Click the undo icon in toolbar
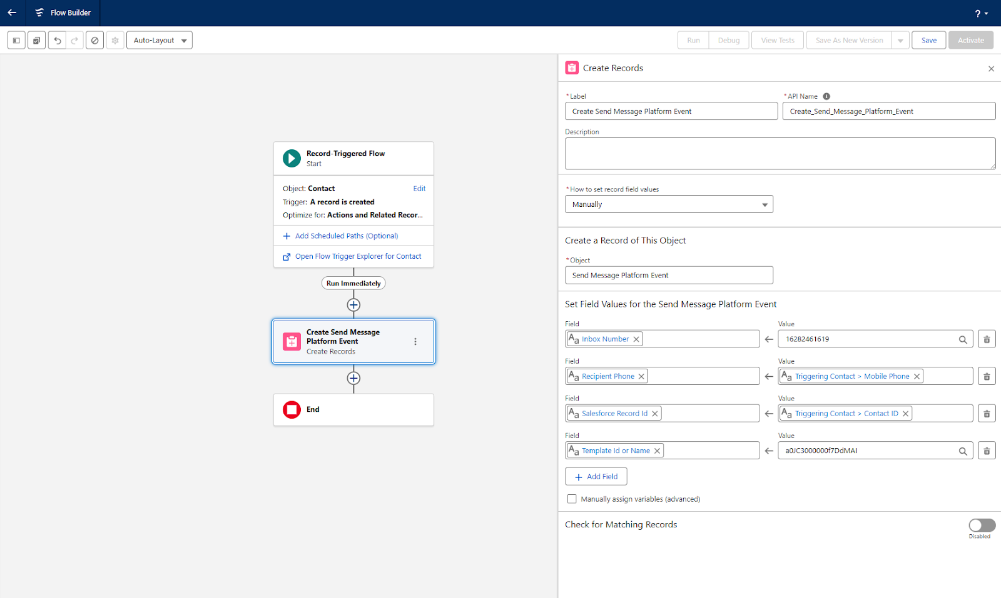This screenshot has height=598, width=1001. click(x=58, y=41)
